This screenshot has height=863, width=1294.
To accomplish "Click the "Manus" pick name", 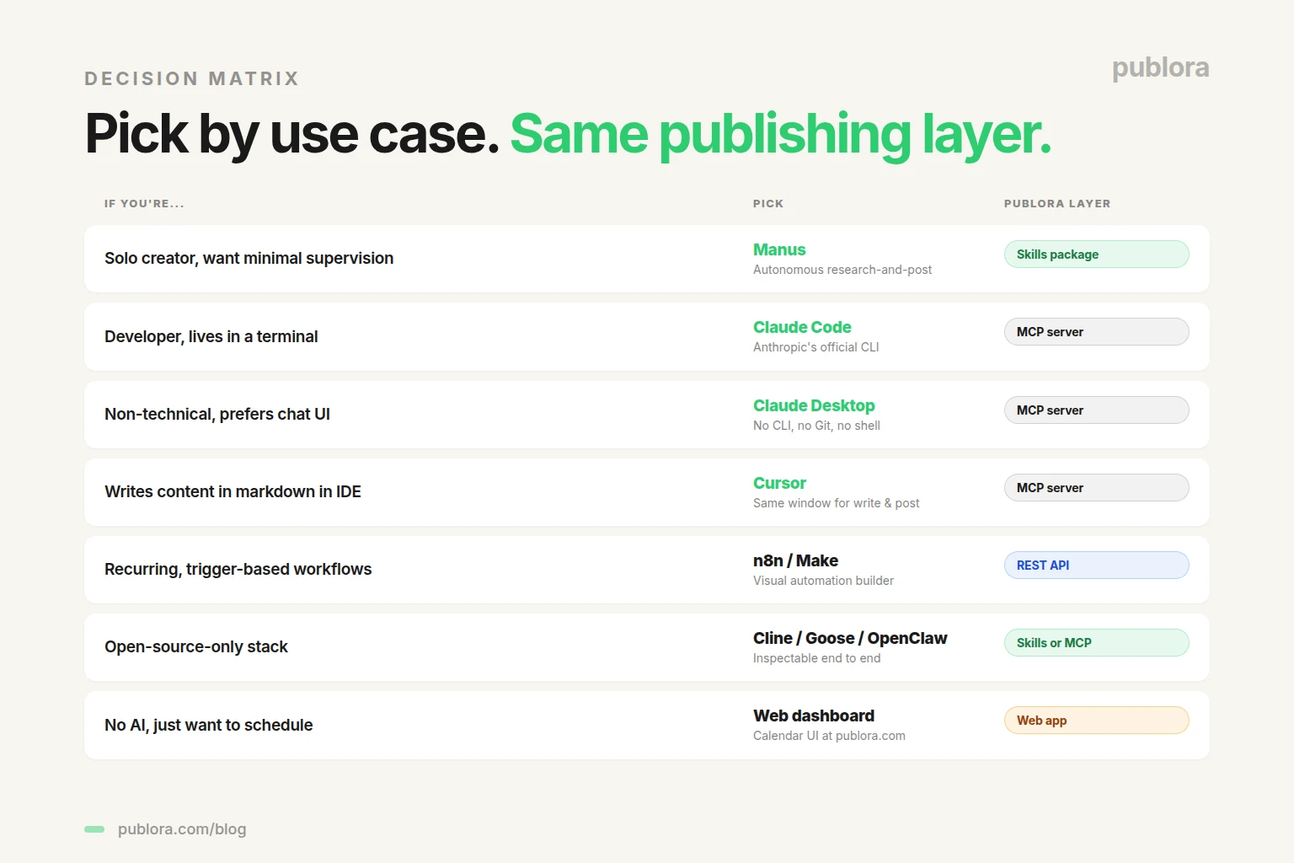I will 779,249.
